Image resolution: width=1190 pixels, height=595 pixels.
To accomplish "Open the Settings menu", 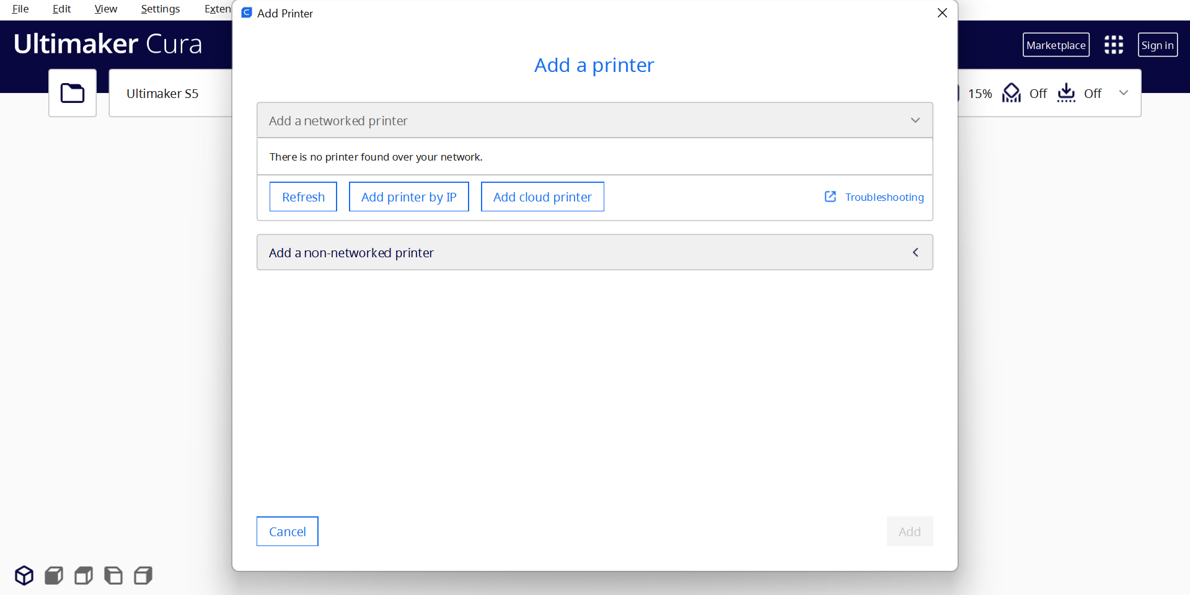I will coord(160,9).
